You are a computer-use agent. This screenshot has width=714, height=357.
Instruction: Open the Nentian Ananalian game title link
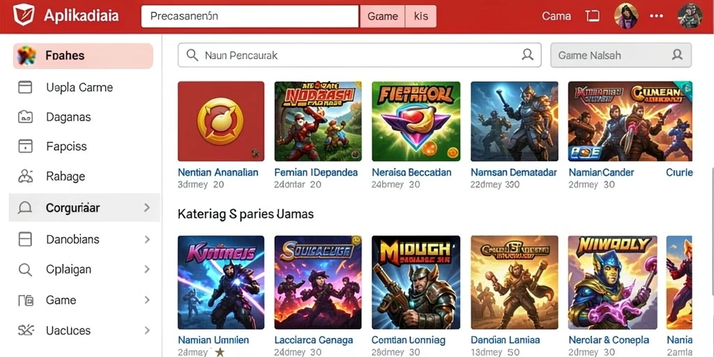[x=218, y=173]
